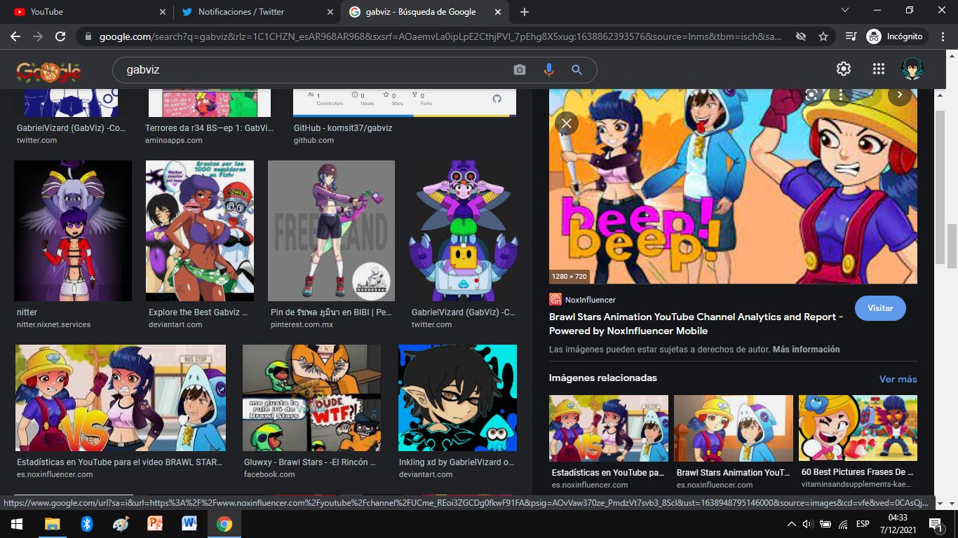This screenshot has width=958, height=538.
Task: Open the volume control in system tray
Action: coord(807,523)
